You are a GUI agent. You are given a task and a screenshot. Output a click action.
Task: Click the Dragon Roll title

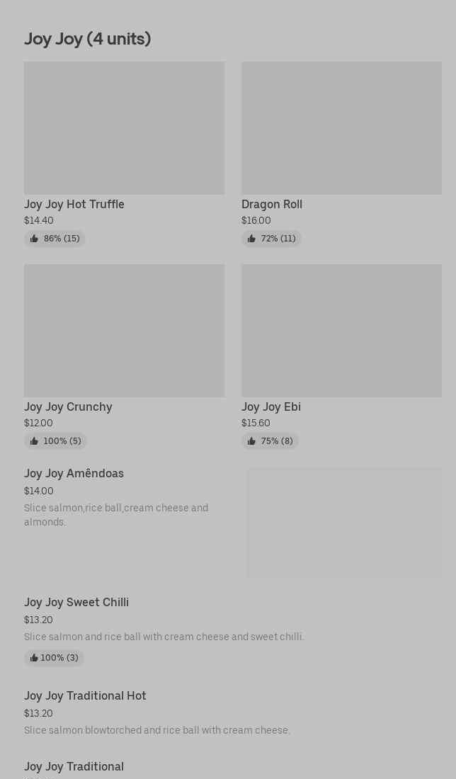point(272,205)
